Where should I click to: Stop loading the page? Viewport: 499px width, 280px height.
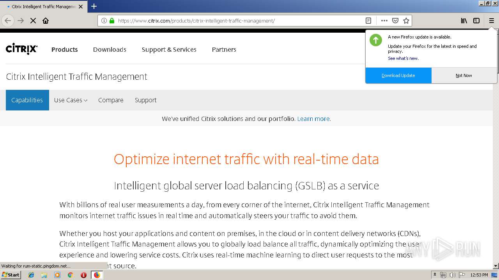point(33,21)
